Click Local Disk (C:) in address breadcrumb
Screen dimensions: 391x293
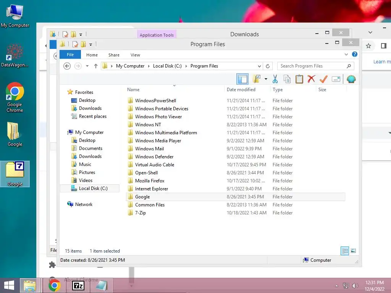pyautogui.click(x=167, y=66)
